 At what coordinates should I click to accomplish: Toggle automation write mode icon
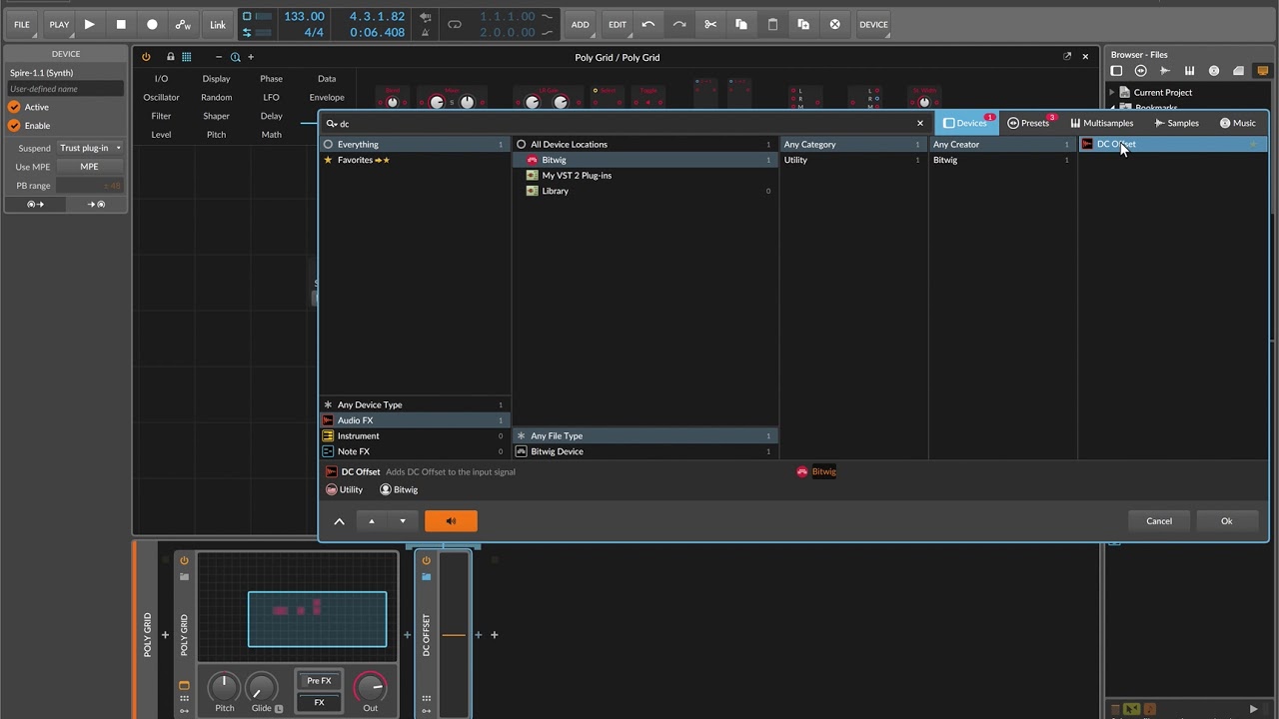[183, 24]
